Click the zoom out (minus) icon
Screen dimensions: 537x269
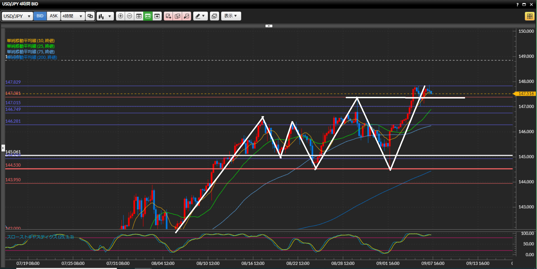point(129,16)
